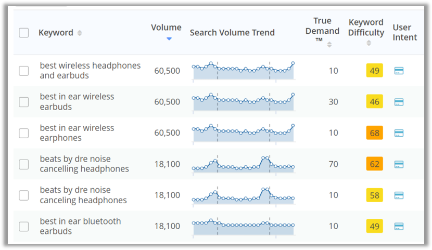Click the blue Volume sort arrow
The height and width of the screenshot is (250, 432).
pyautogui.click(x=169, y=39)
